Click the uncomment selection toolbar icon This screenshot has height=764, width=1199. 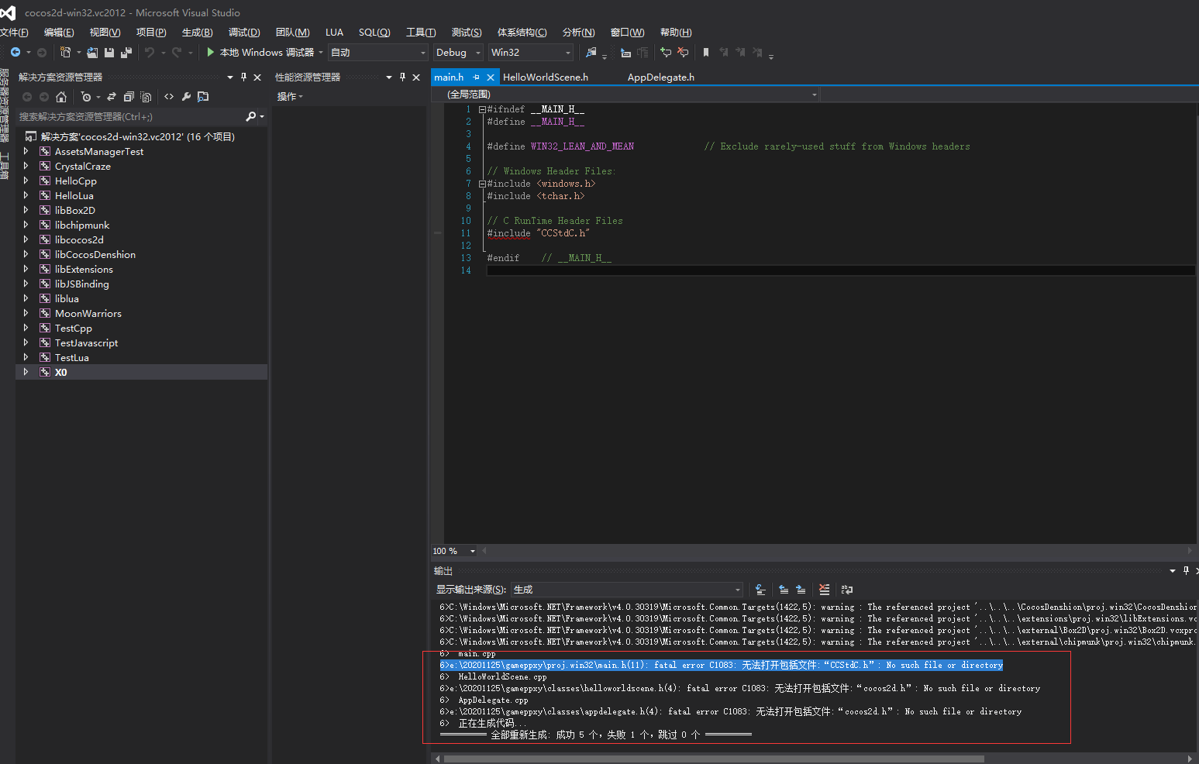683,53
